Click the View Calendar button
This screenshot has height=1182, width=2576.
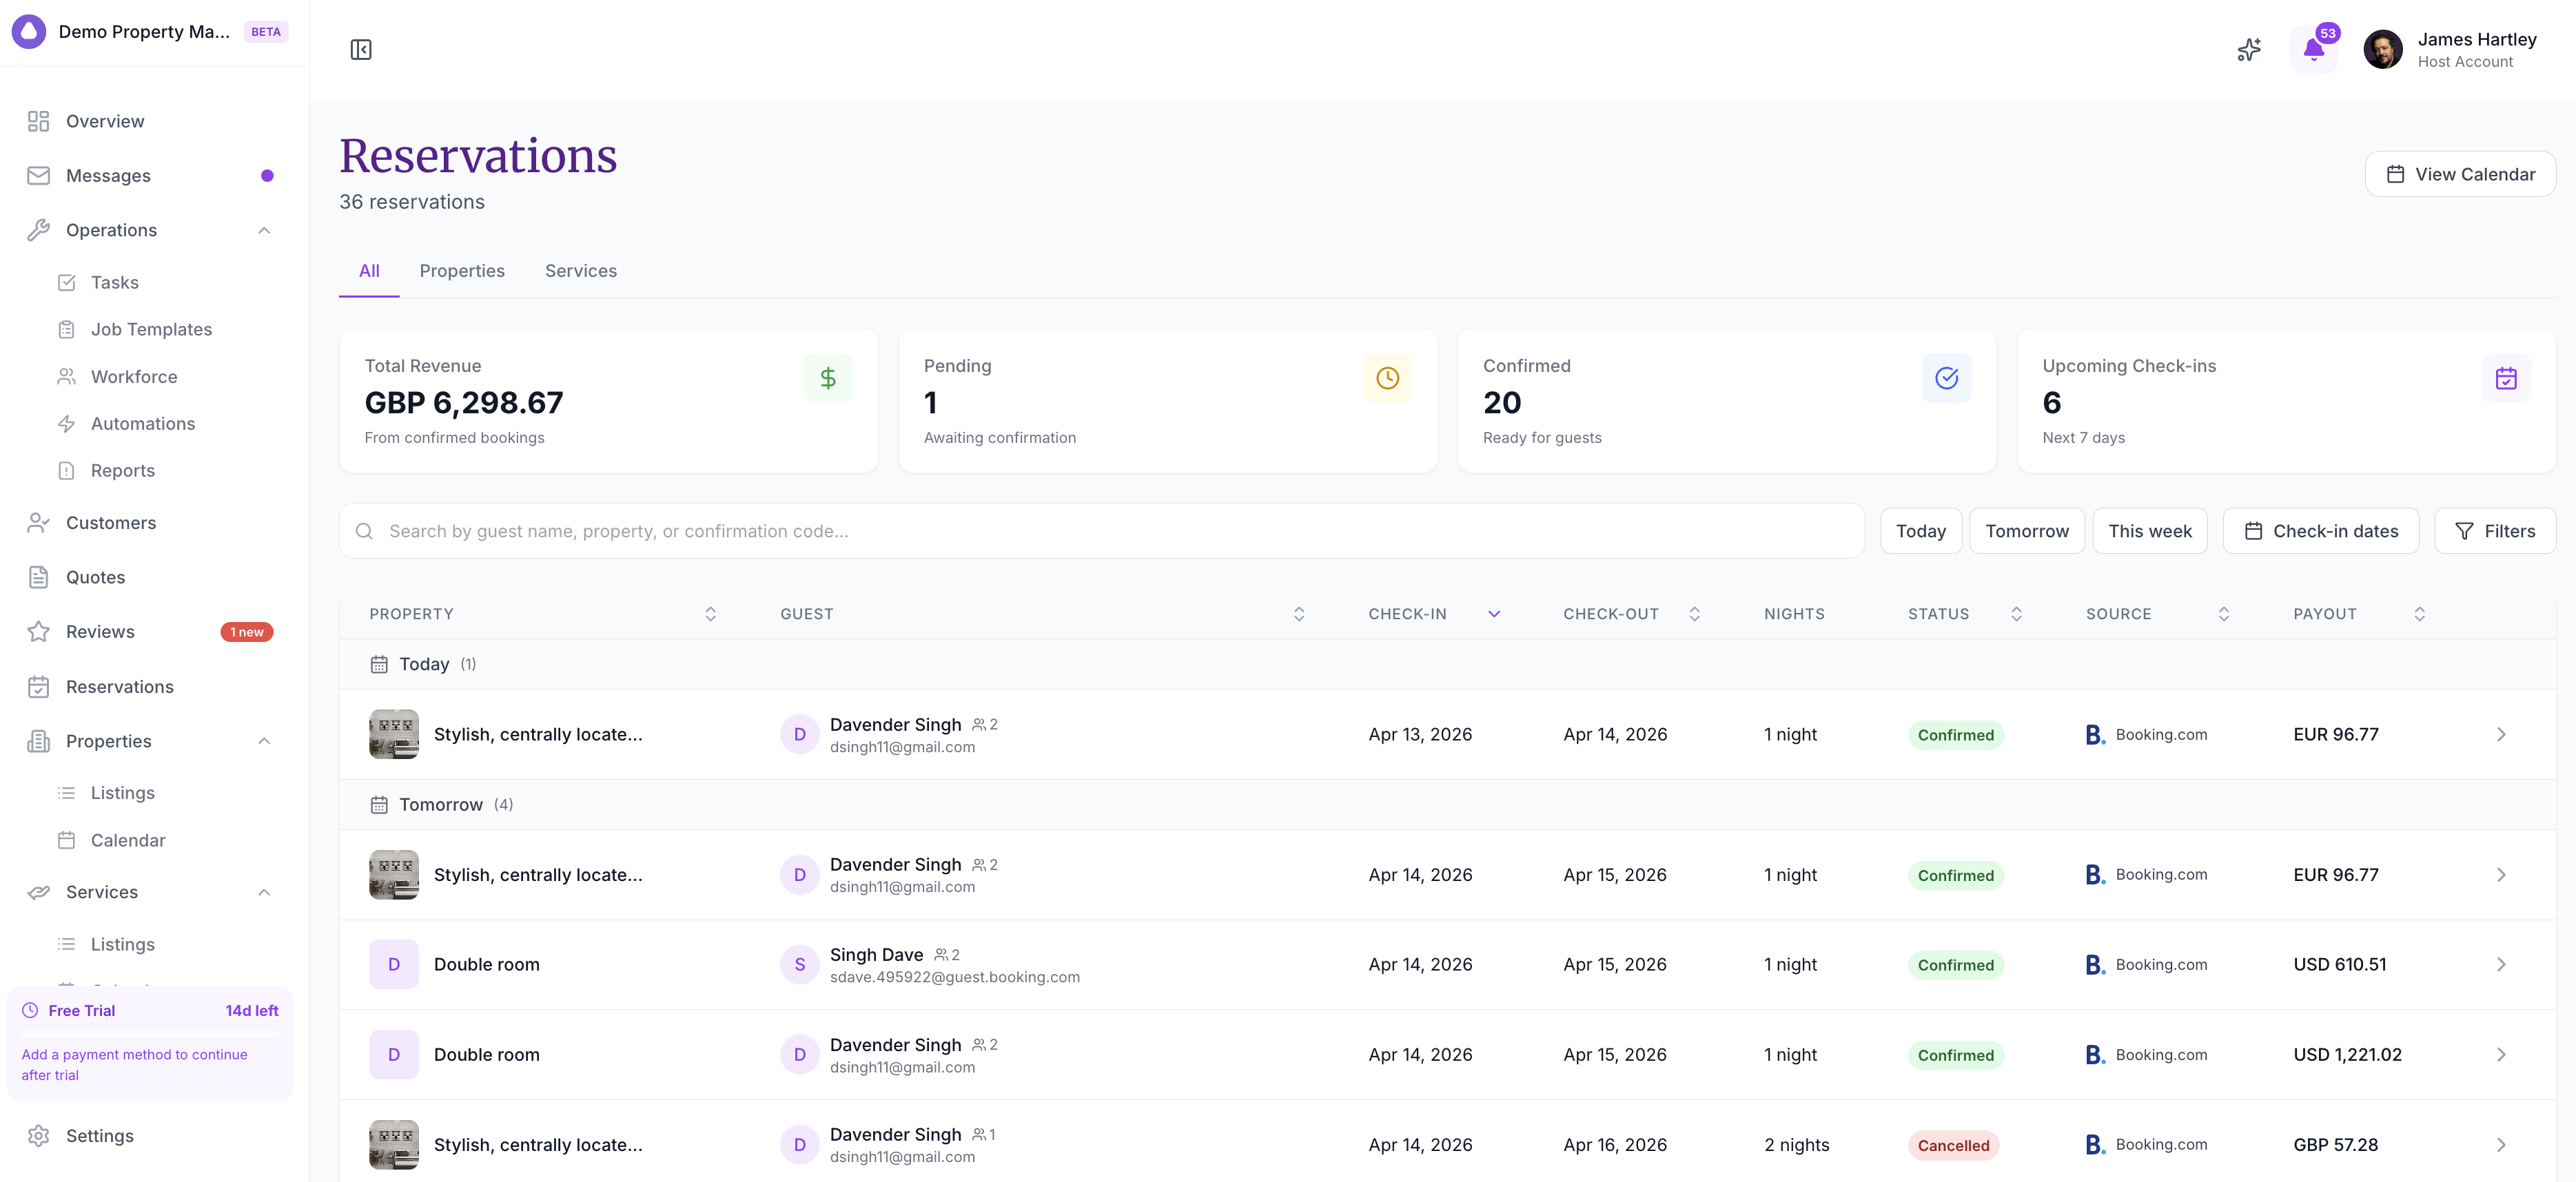[2460, 174]
